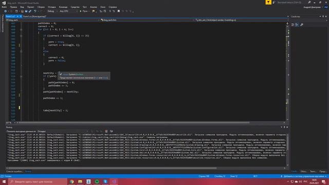329x185 pixels.
Task: Expand the open documents list arrow
Action: click(x=288, y=16)
